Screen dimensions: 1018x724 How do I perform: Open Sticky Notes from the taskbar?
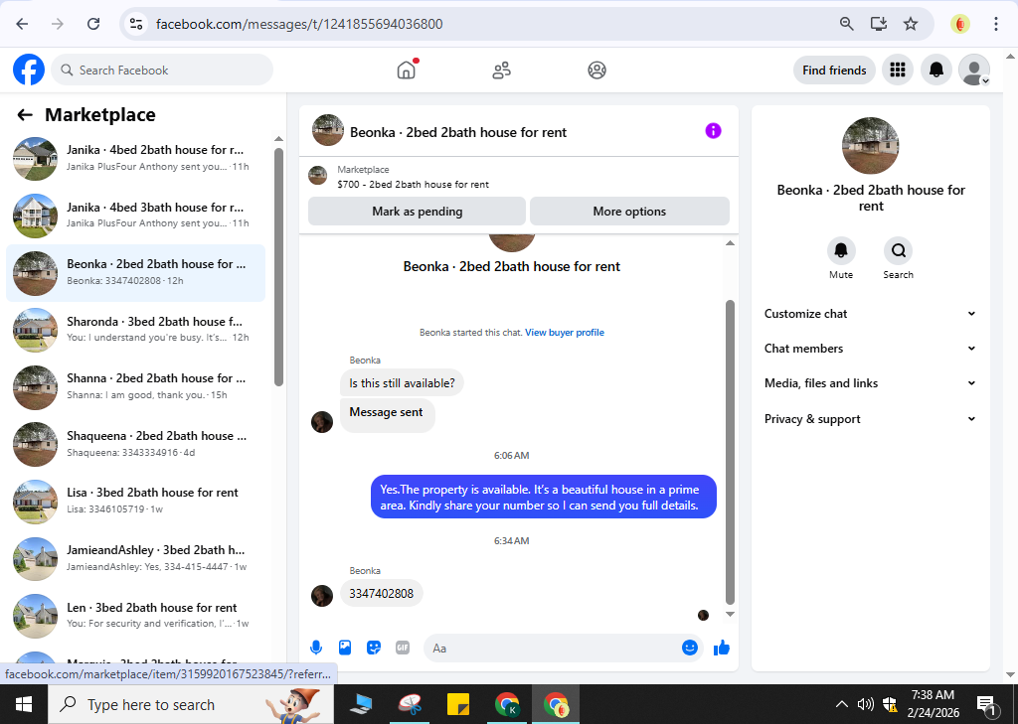click(458, 704)
